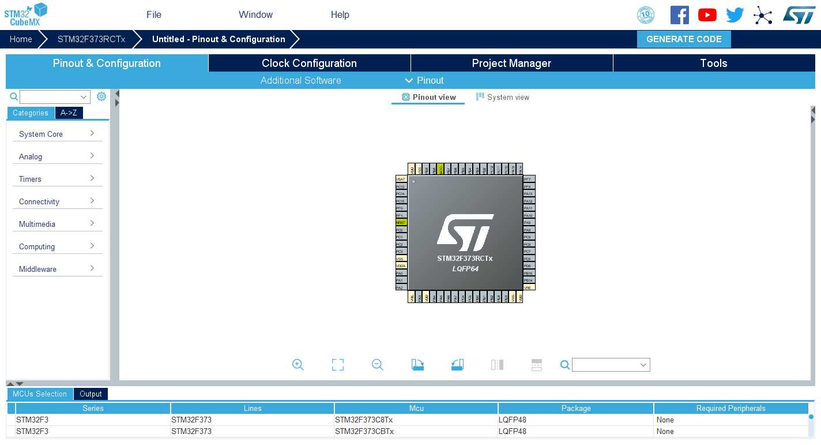Select the STM32F373C8Tx table row
Screen dimensions: 821x445
pos(408,420)
